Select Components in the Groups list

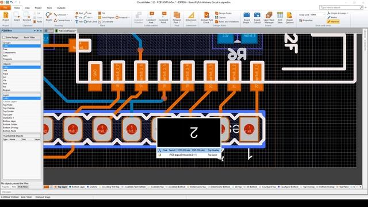click(21, 52)
